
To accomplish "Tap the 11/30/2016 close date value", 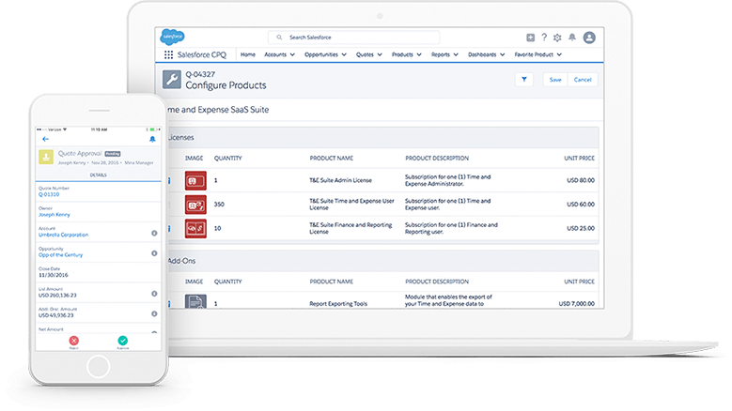I will pyautogui.click(x=53, y=275).
